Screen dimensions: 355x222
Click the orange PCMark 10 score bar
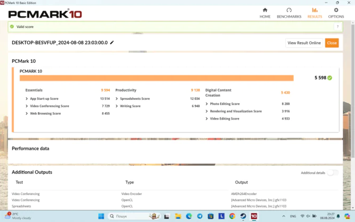point(156,78)
